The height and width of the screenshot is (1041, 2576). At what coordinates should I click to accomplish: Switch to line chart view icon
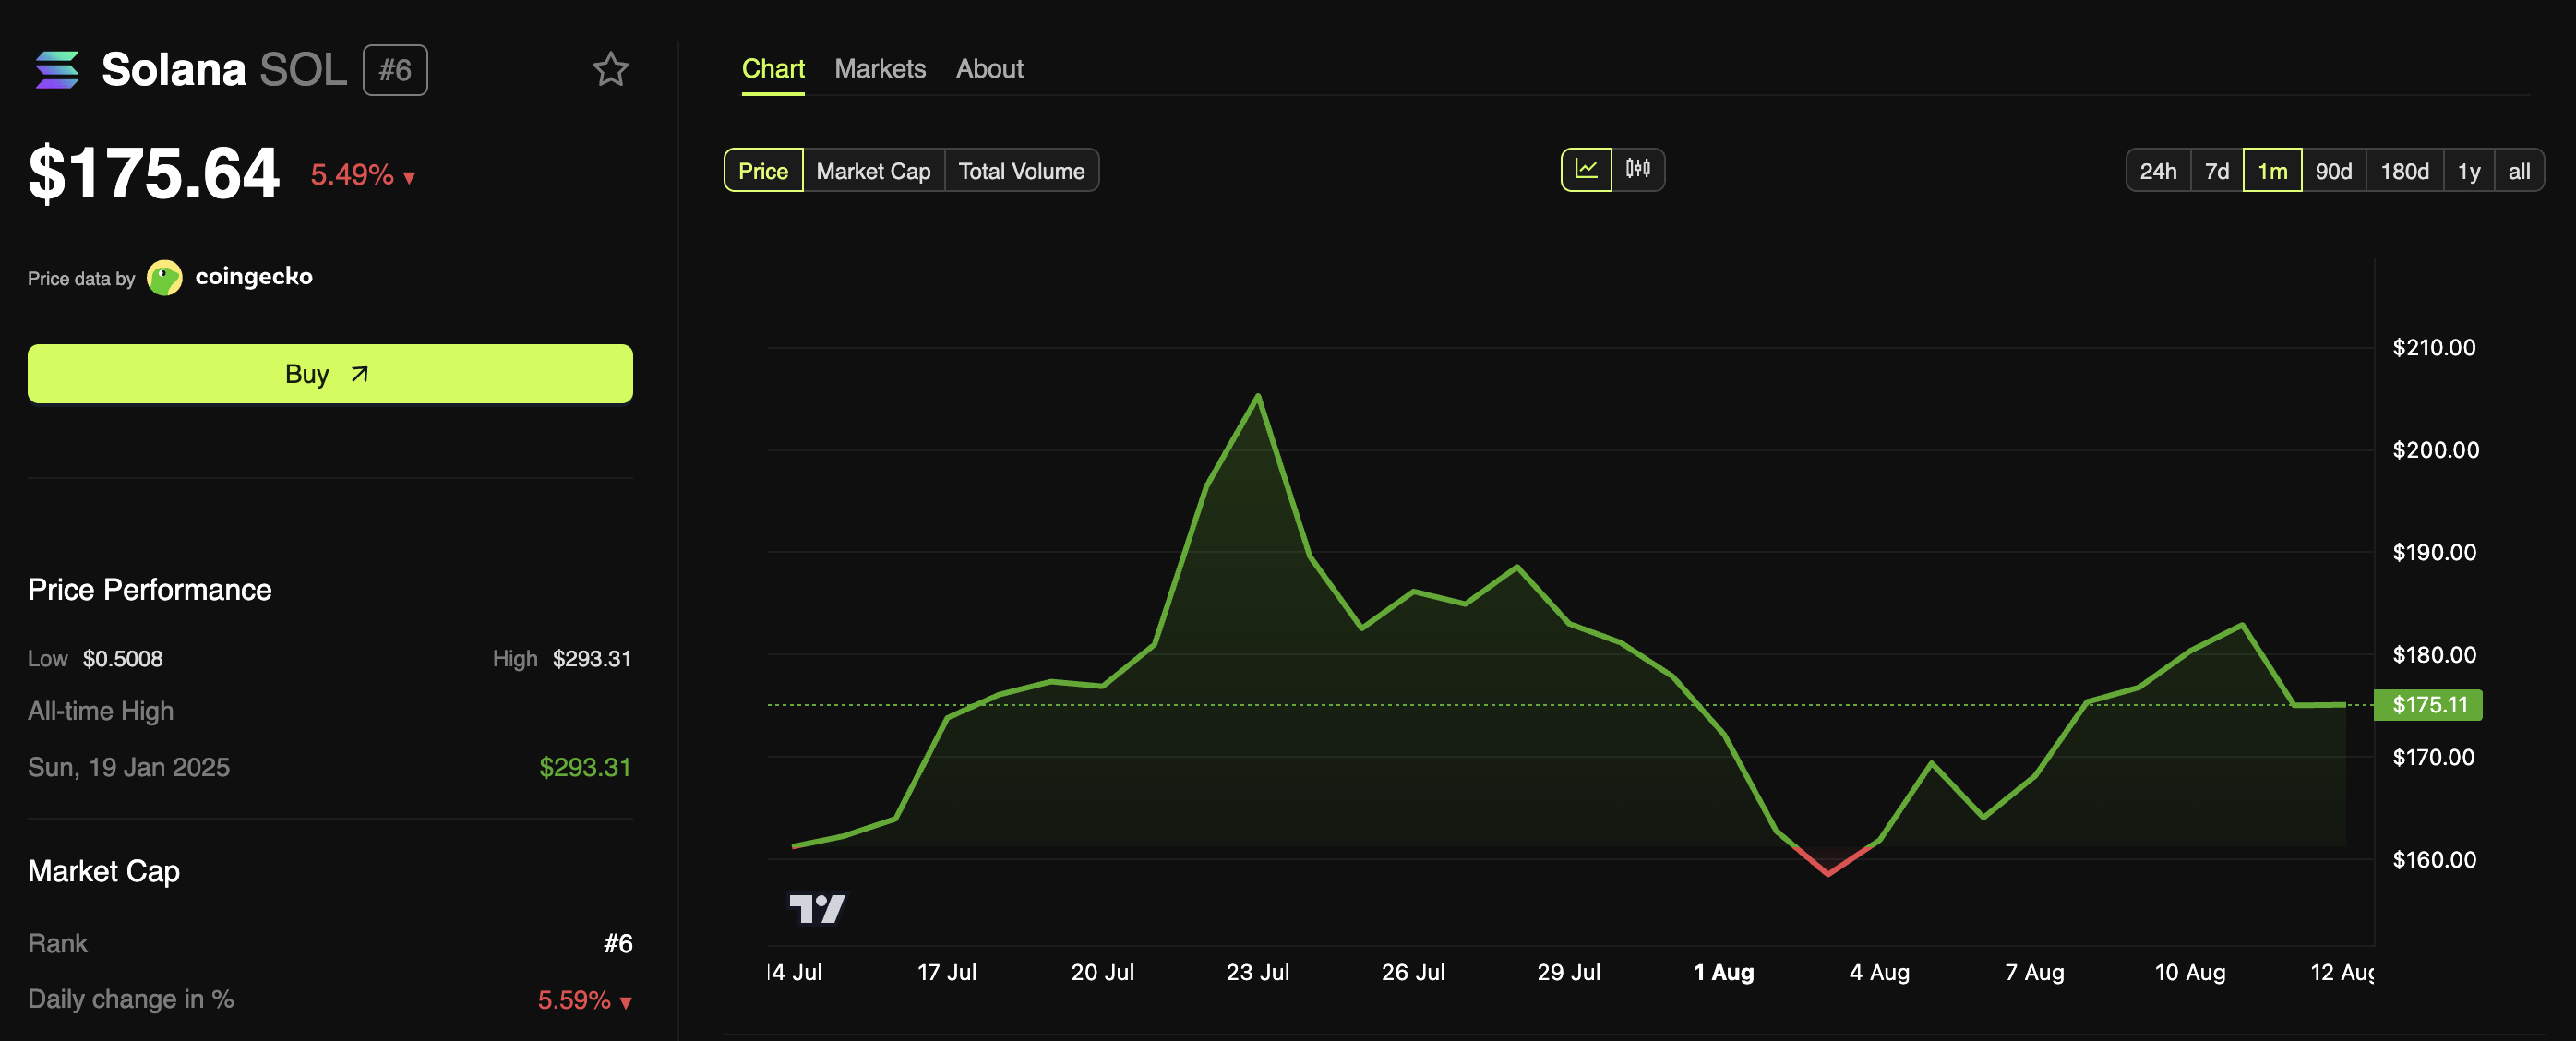tap(1586, 169)
